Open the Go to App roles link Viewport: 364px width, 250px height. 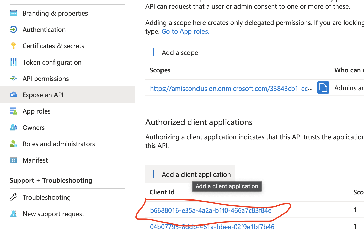[185, 31]
